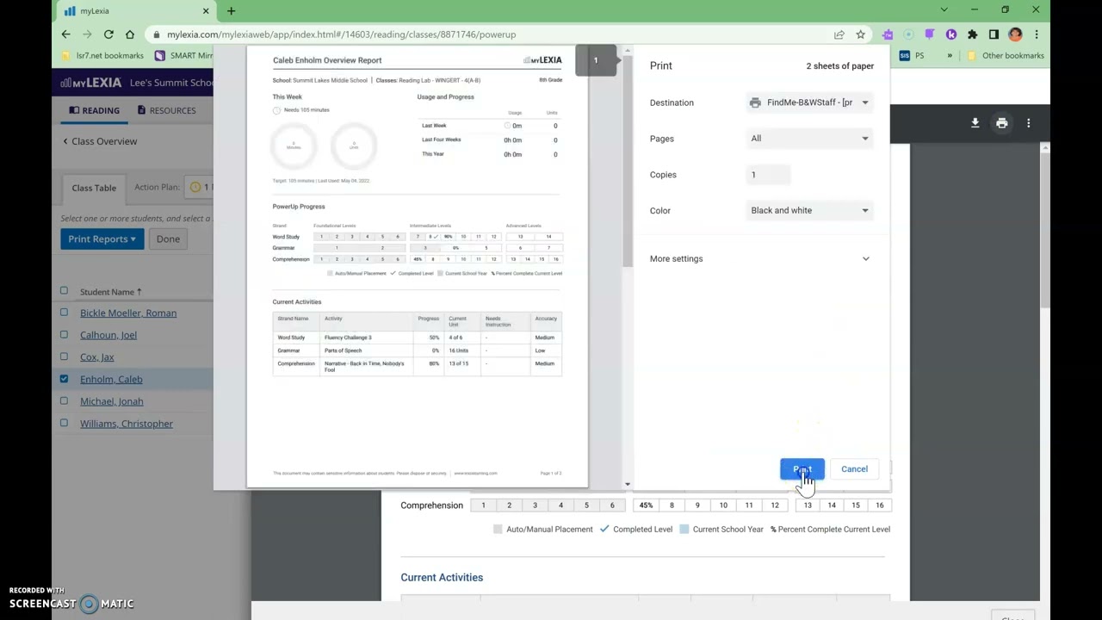Toggle the browser side panel
The image size is (1102, 620).
(x=994, y=34)
